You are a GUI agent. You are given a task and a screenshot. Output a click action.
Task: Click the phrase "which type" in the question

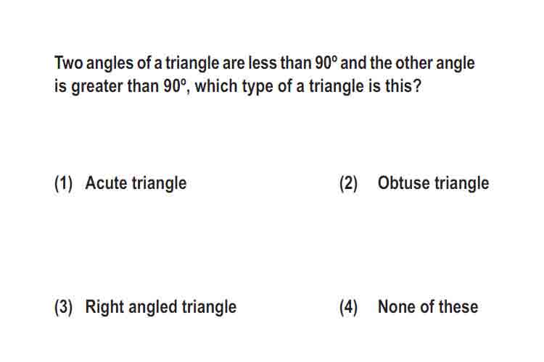pos(234,87)
